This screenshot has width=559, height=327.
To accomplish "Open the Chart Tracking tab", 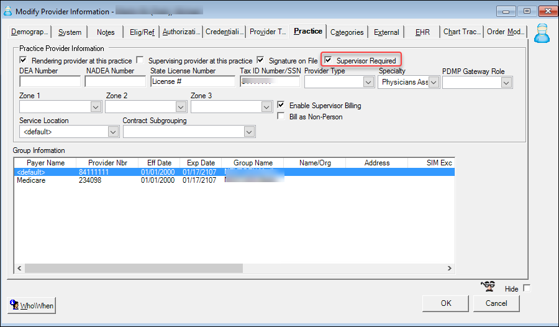I will [x=461, y=32].
